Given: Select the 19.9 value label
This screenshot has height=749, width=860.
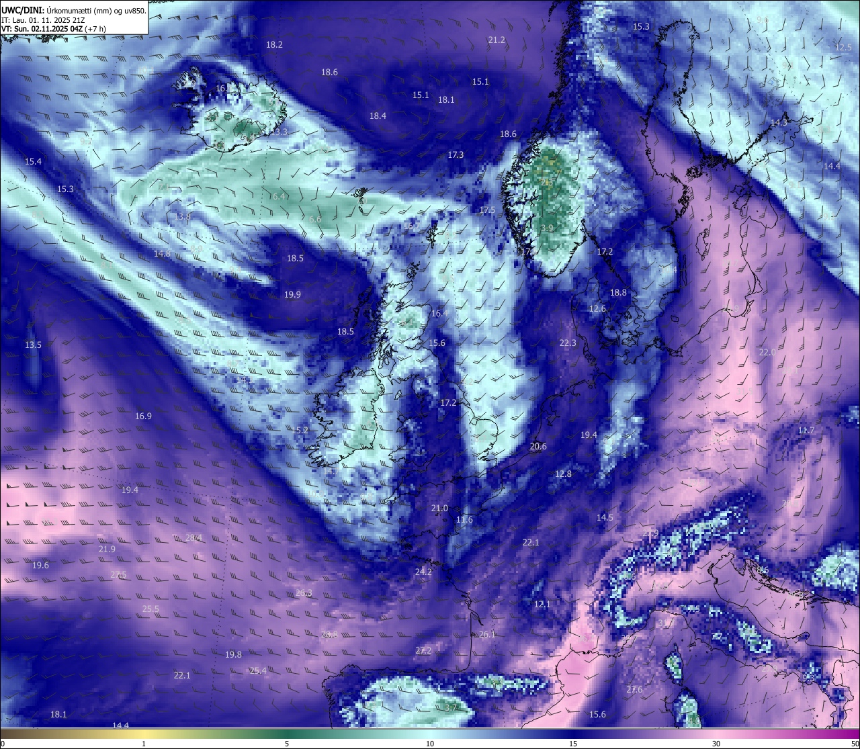Looking at the screenshot, I should (x=292, y=295).
